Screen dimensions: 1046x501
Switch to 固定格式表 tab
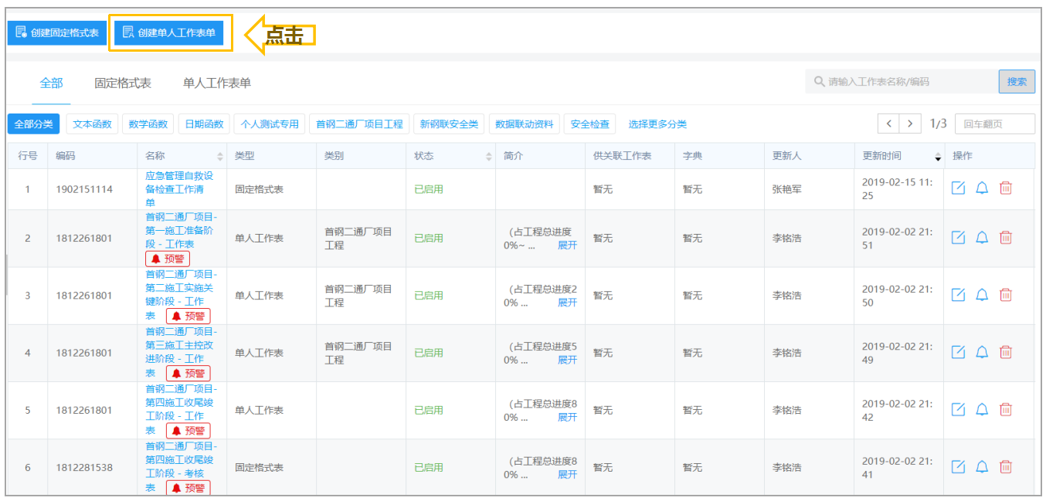(123, 83)
